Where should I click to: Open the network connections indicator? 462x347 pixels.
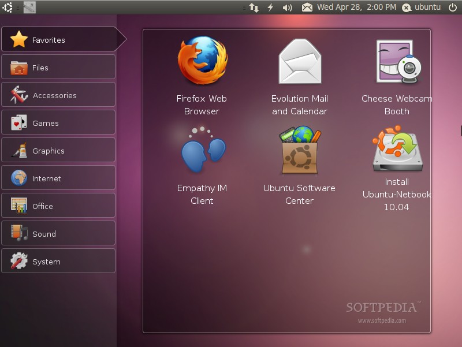[254, 7]
